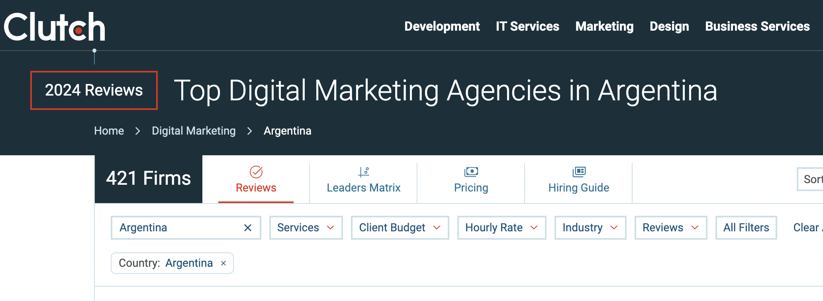Expand the Services filter dropdown

click(x=306, y=228)
